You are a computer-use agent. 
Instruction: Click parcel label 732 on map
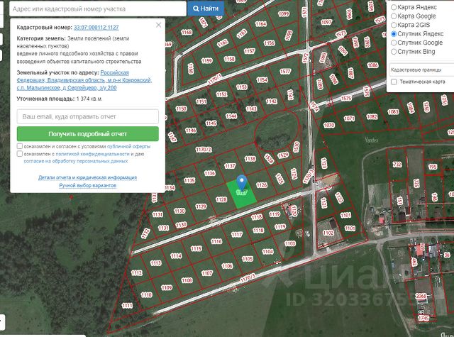tap(397, 165)
